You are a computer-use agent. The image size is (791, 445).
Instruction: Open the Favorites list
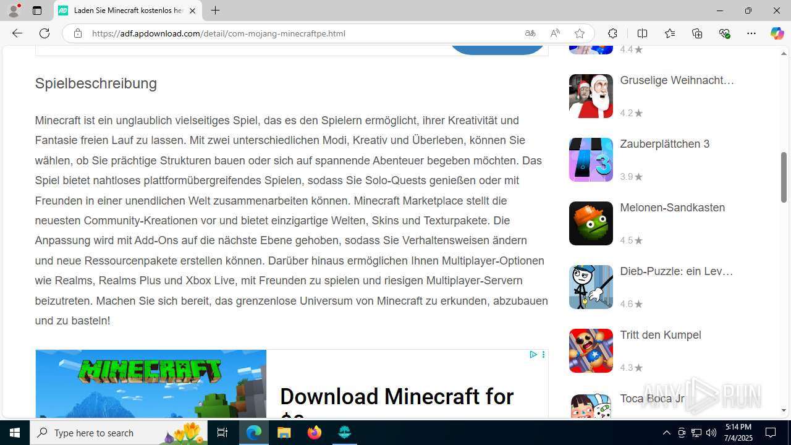click(670, 33)
